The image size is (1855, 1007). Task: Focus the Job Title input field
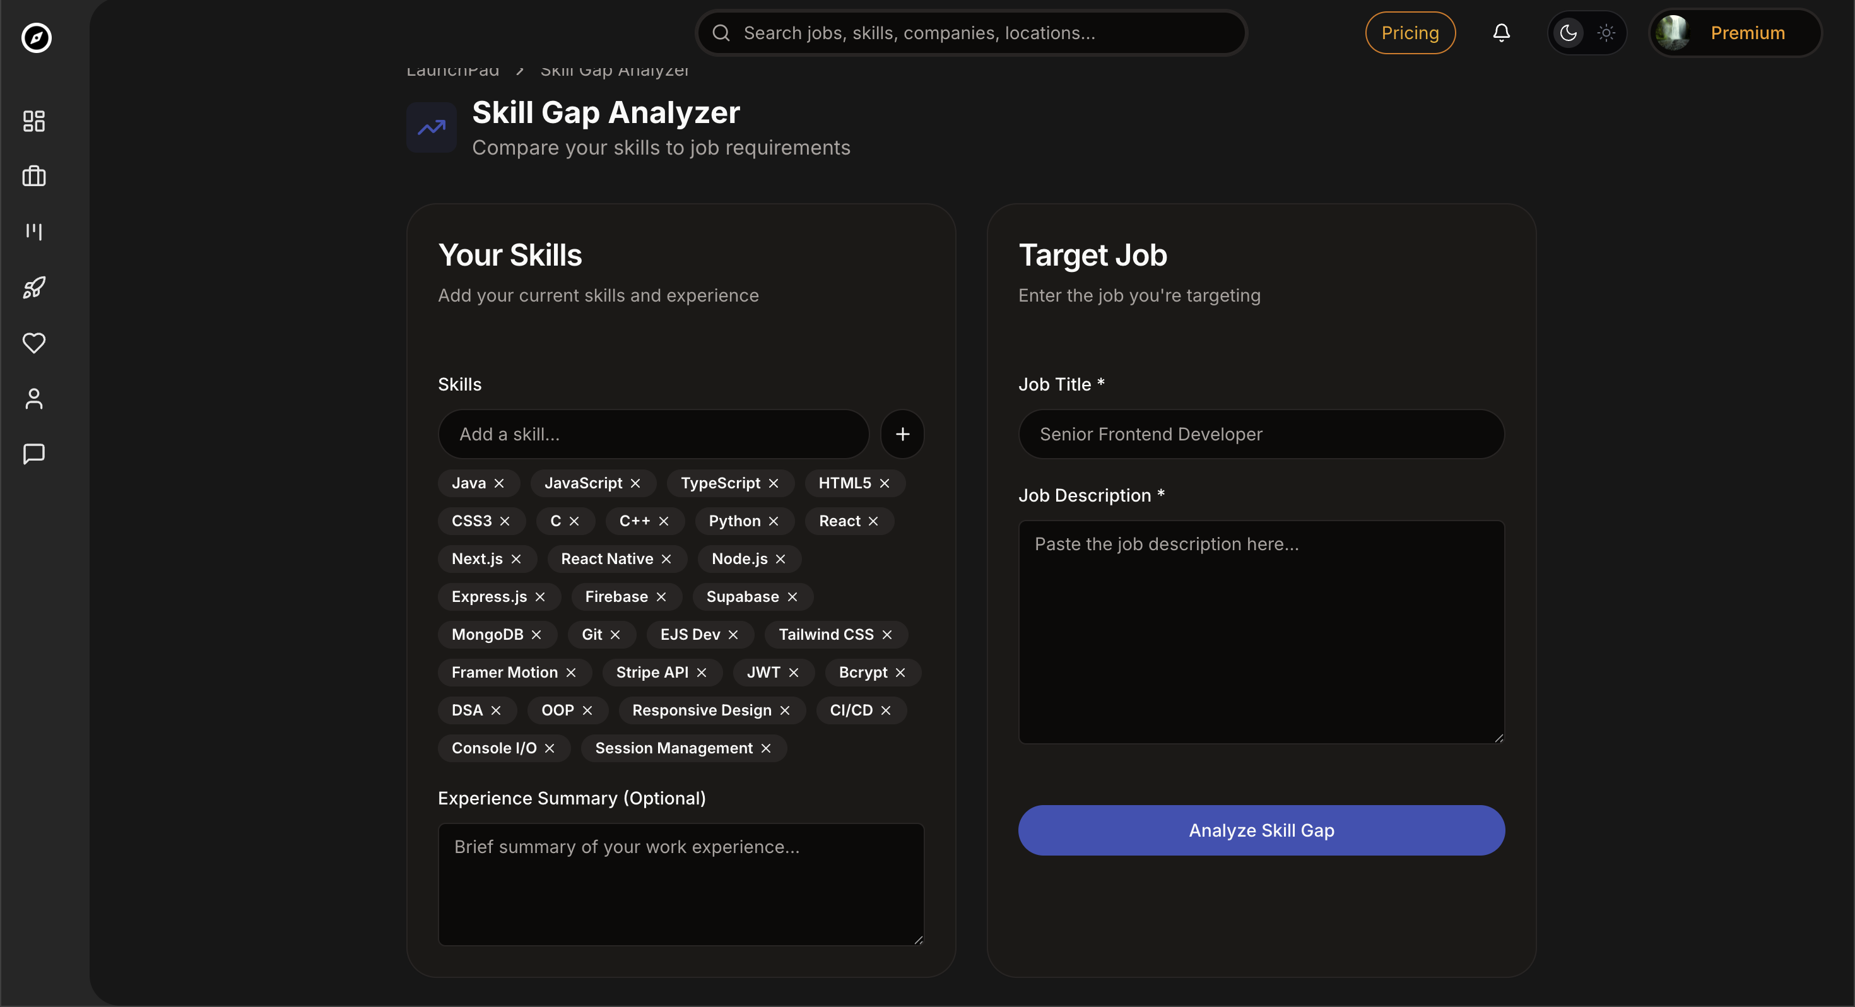point(1261,434)
